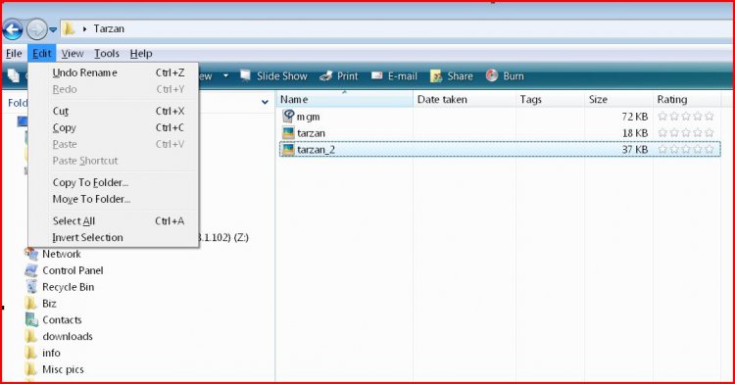Open the Tools menu

tap(107, 53)
